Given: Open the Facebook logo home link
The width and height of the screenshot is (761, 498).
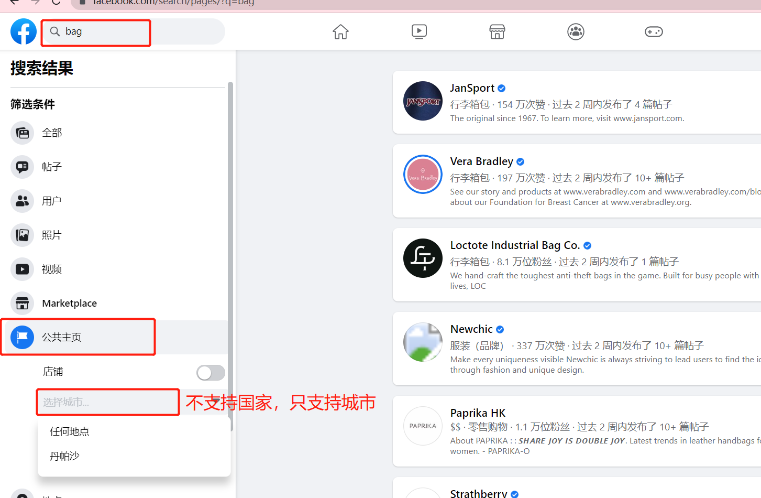Looking at the screenshot, I should pyautogui.click(x=24, y=31).
